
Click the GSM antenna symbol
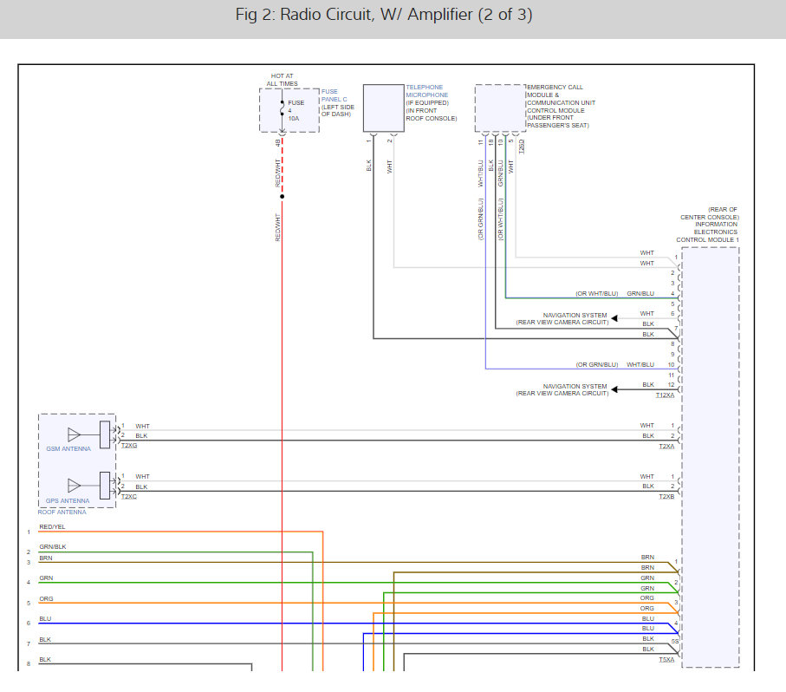click(x=75, y=434)
